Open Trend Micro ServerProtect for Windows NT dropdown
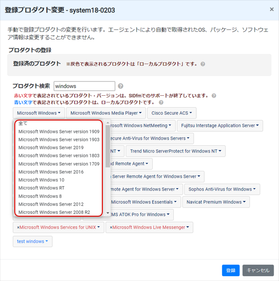This screenshot has height=281, width=279. pyautogui.click(x=176, y=151)
